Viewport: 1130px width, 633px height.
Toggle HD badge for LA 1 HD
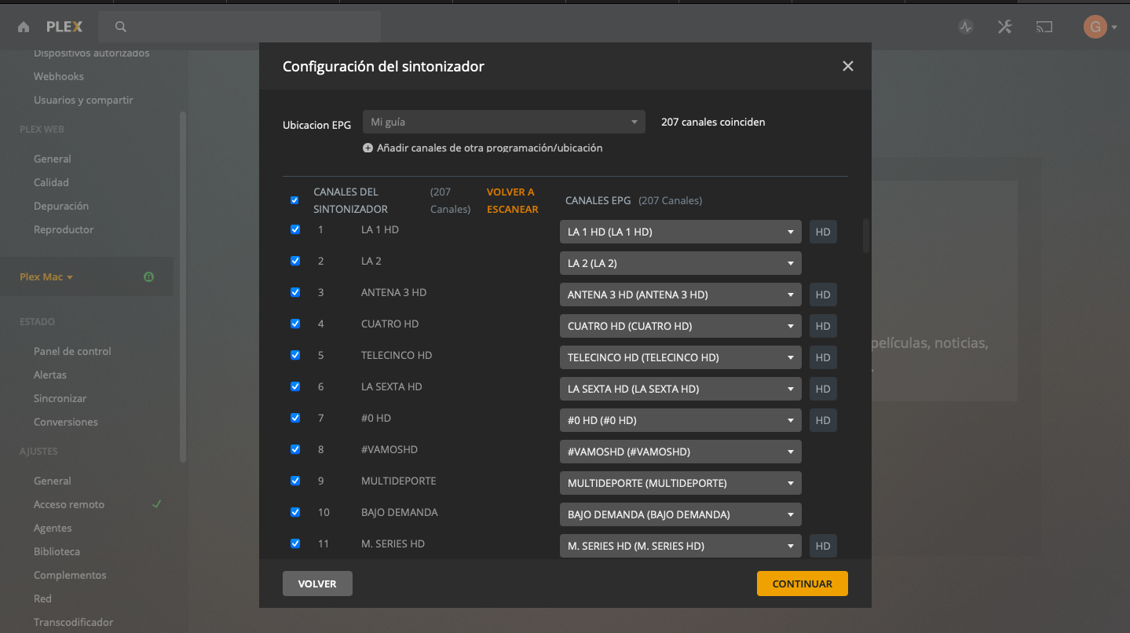point(823,232)
